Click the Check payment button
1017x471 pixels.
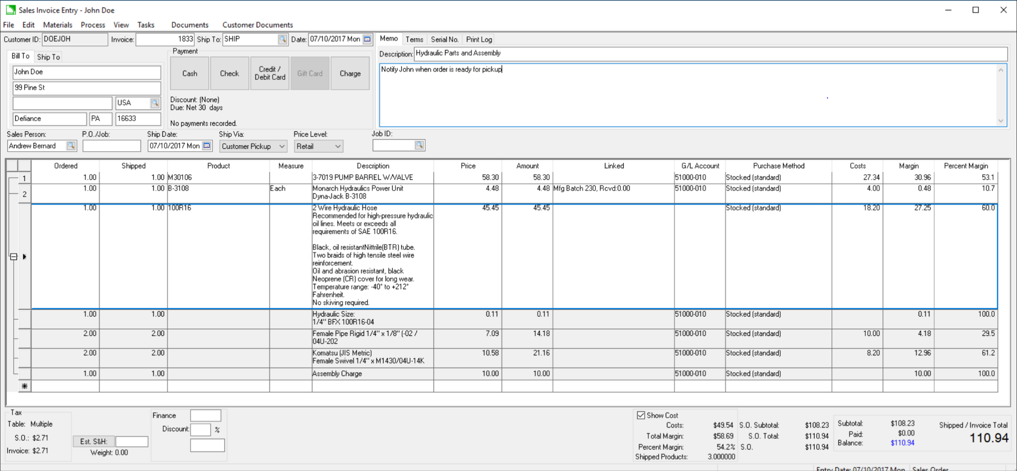(x=229, y=73)
